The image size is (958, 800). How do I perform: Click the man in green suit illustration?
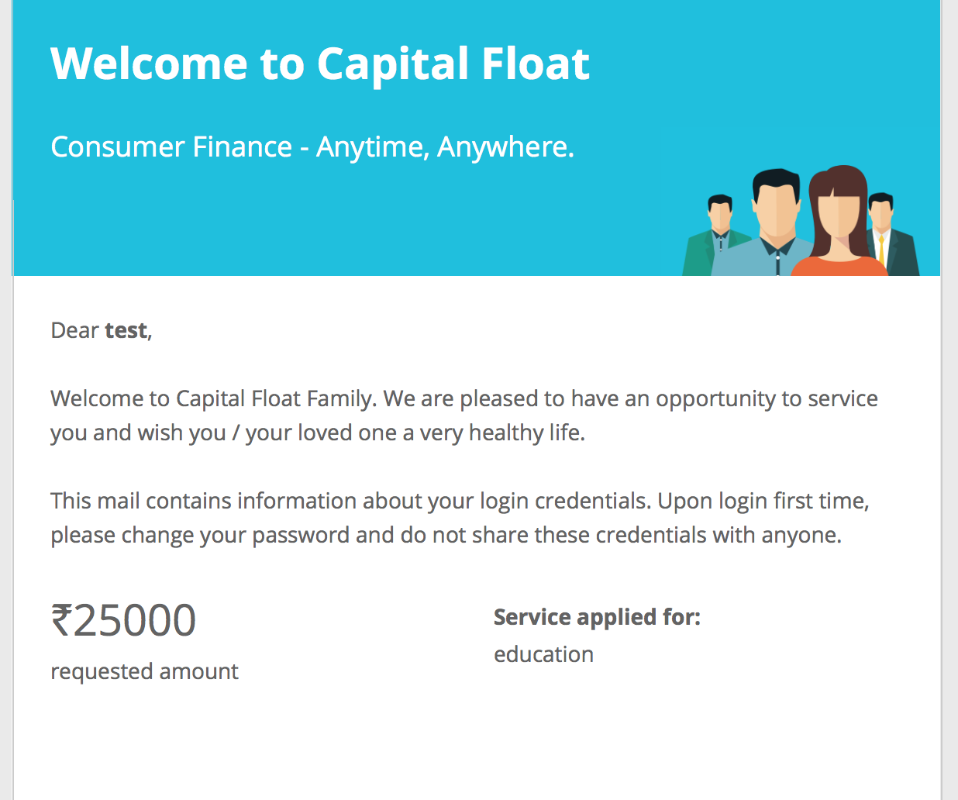tap(717, 236)
